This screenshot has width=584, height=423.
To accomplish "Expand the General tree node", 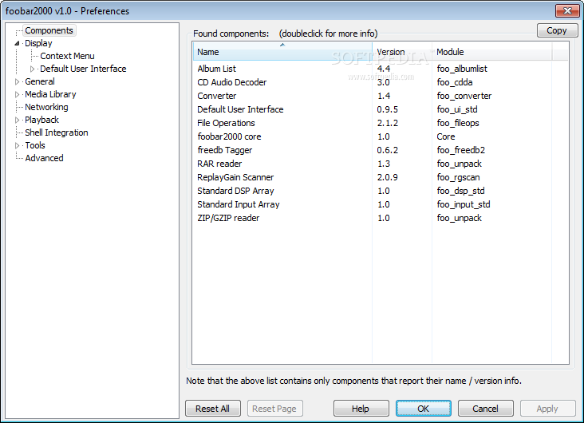I will 17,81.
